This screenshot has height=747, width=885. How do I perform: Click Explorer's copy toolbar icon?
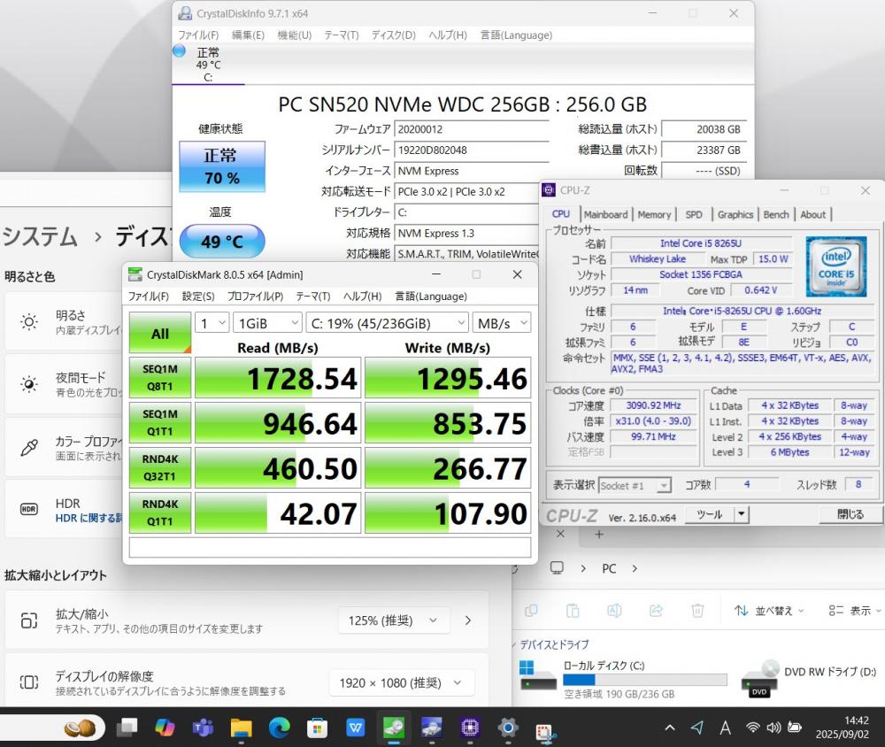531,611
